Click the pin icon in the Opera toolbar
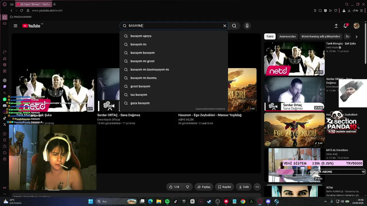367x206 pixels. (315, 11)
